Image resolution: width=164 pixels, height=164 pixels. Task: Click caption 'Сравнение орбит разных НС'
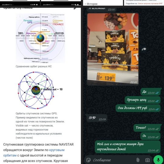tap(34, 66)
